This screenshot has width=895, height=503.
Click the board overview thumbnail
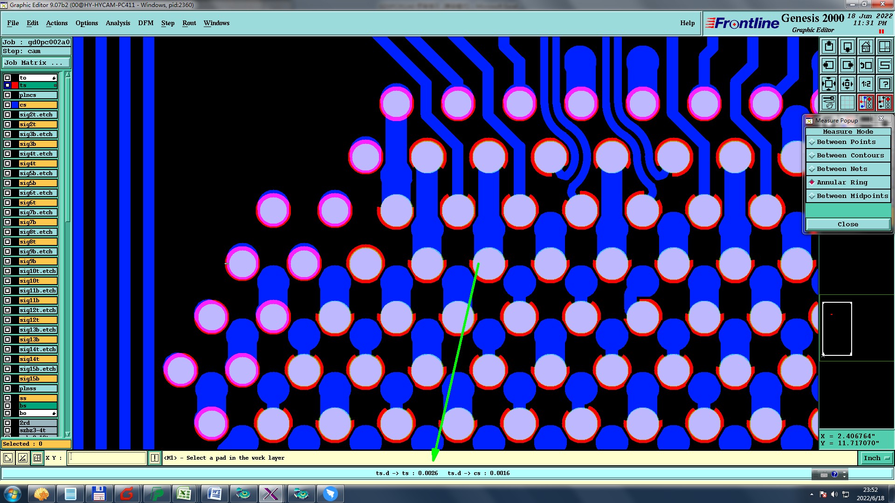tap(837, 329)
